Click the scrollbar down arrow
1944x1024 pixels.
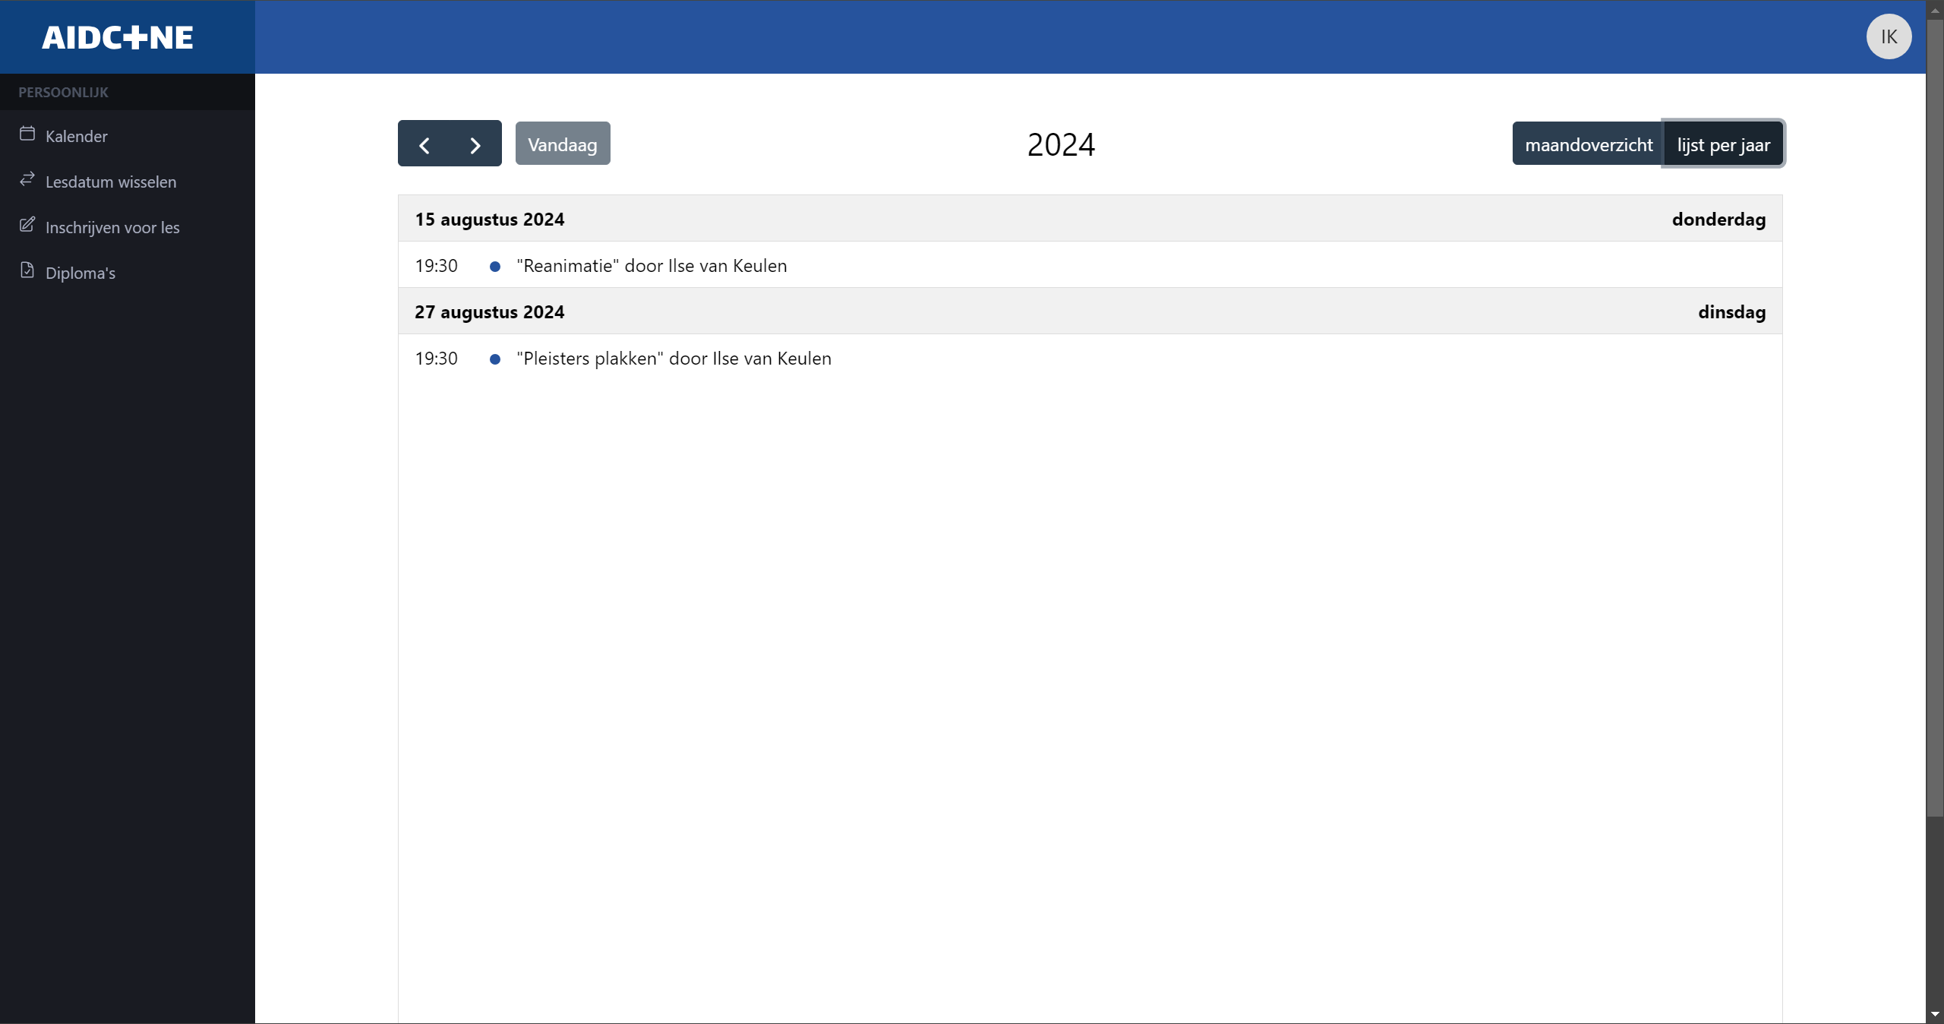coord(1934,1015)
